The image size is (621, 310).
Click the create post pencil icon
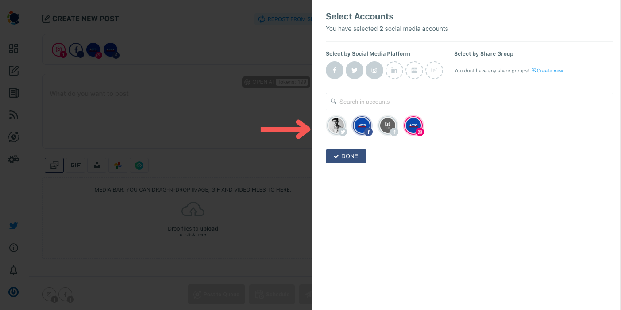(14, 71)
